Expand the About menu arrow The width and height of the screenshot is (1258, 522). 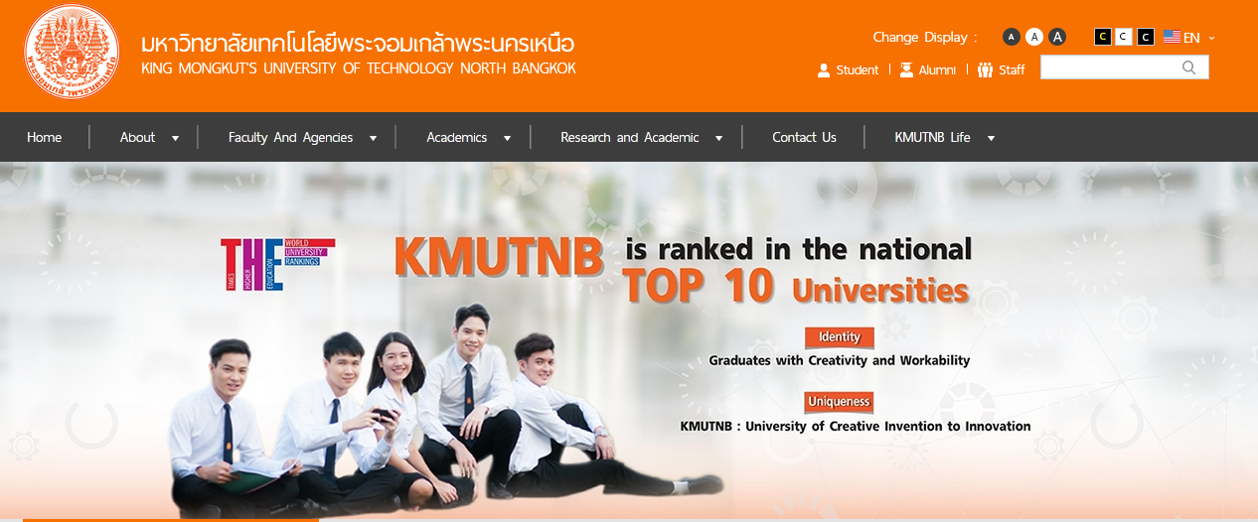(x=175, y=138)
